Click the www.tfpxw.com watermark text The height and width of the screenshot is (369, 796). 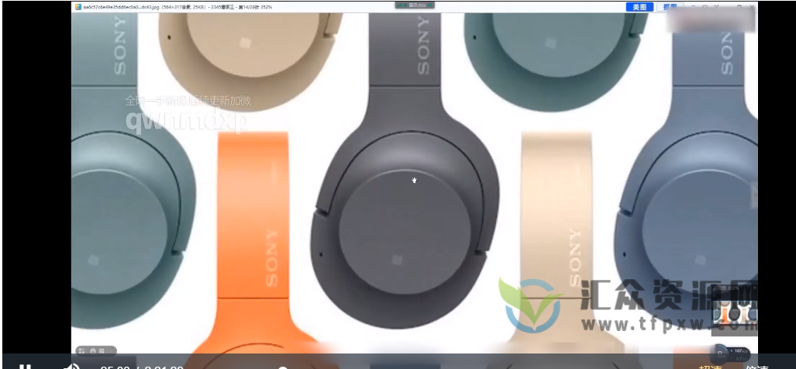tap(667, 319)
